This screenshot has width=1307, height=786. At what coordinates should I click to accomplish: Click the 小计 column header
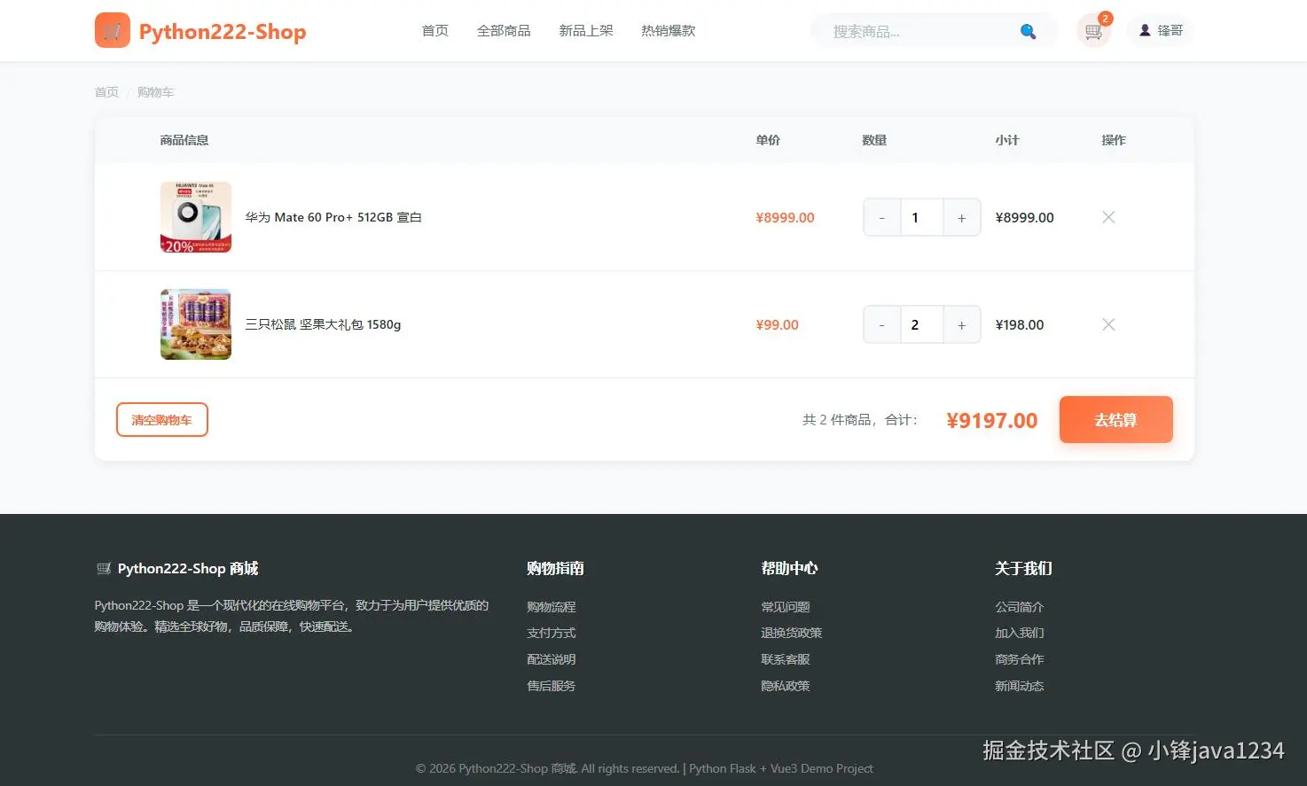coord(1007,140)
